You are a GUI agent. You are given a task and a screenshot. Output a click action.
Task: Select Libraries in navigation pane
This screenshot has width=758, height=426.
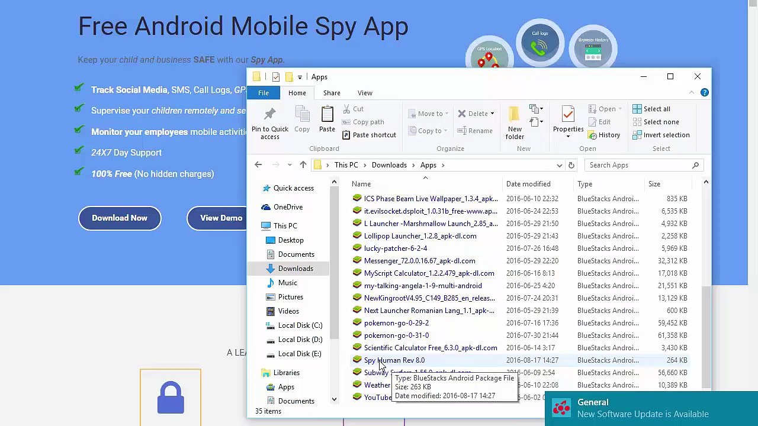click(x=287, y=373)
